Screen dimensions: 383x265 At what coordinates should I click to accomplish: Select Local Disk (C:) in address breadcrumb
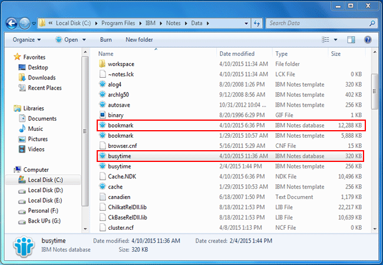73,24
